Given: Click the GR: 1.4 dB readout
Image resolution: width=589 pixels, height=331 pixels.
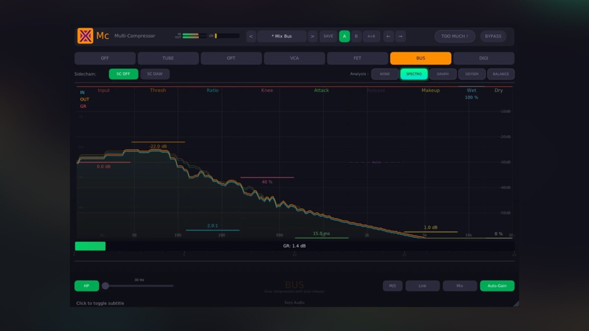Looking at the screenshot, I should click(x=294, y=246).
